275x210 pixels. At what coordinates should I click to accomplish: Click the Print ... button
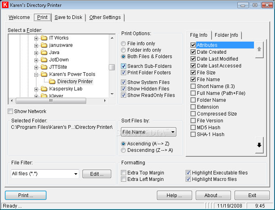click(x=25, y=195)
